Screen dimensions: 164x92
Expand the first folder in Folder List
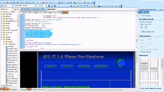pyautogui.click(x=2, y=12)
